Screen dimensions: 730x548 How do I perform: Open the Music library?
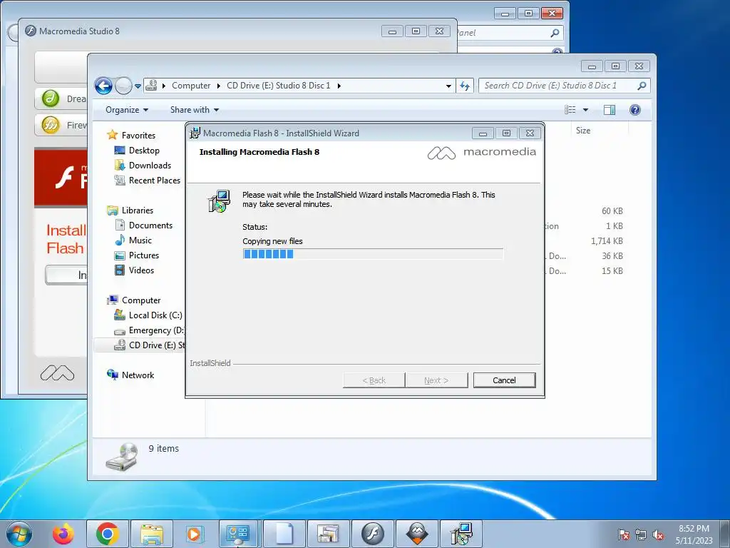coord(140,240)
